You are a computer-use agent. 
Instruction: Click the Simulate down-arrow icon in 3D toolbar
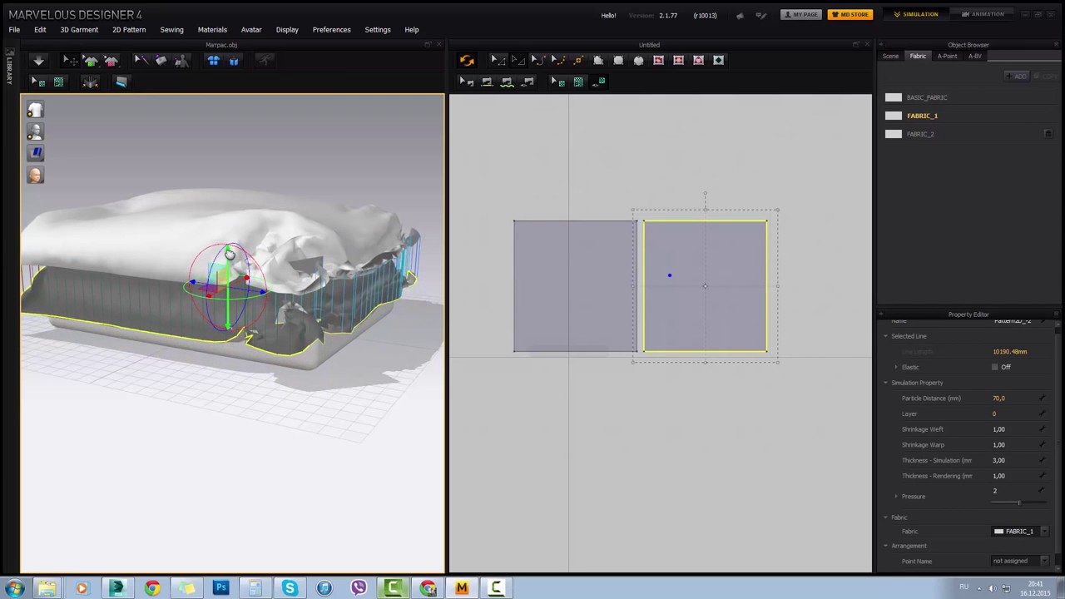[x=38, y=60]
